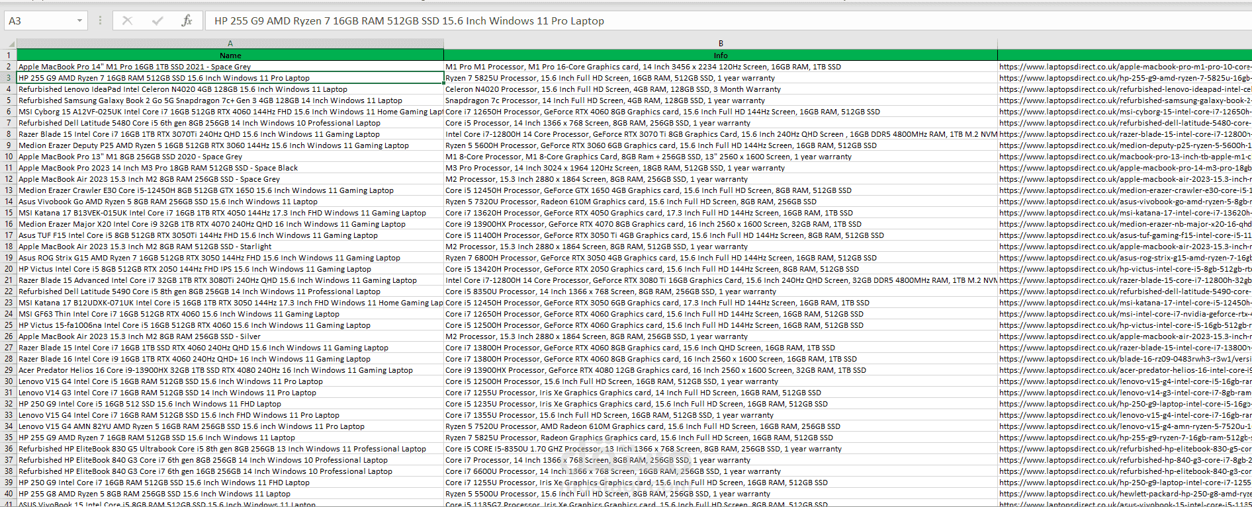Select the Refurbished Lenovo IdeaPad Celeron N4020 cell
The width and height of the screenshot is (1252, 507).
point(230,89)
